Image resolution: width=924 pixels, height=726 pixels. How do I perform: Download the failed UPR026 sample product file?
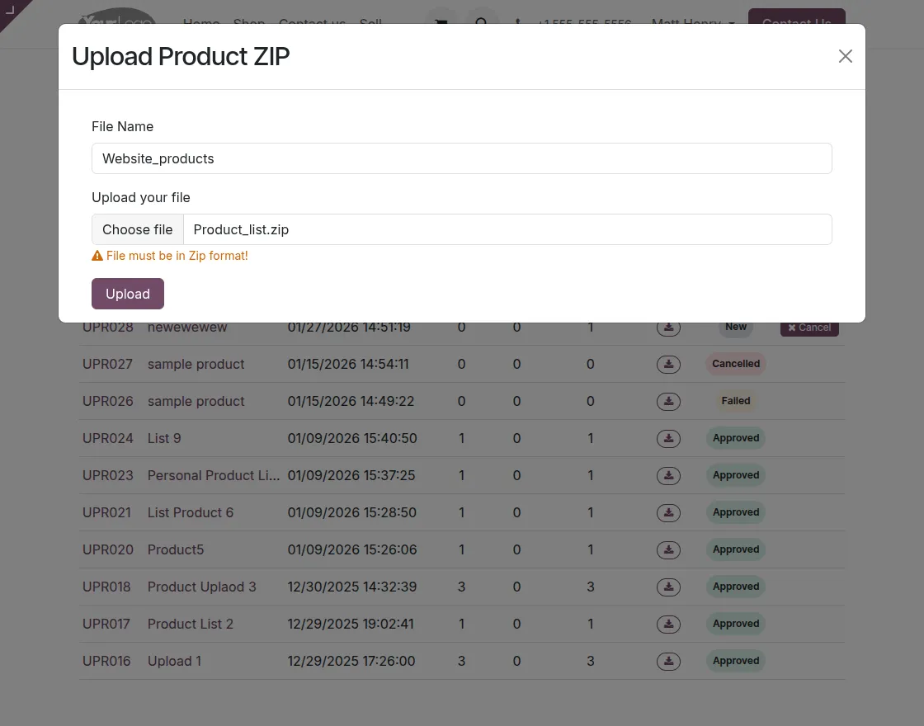pyautogui.click(x=668, y=401)
